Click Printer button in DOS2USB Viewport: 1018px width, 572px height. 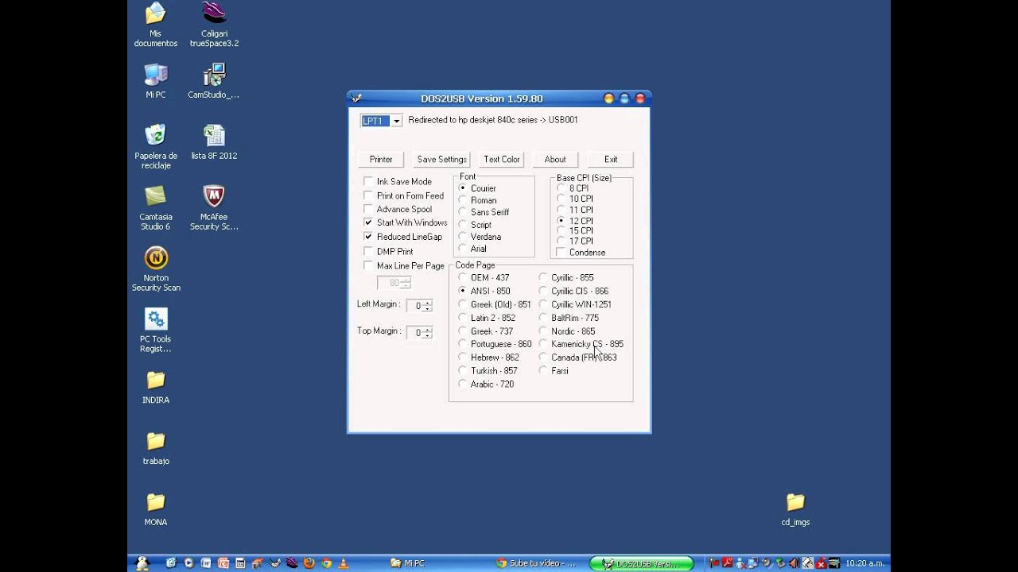point(381,160)
